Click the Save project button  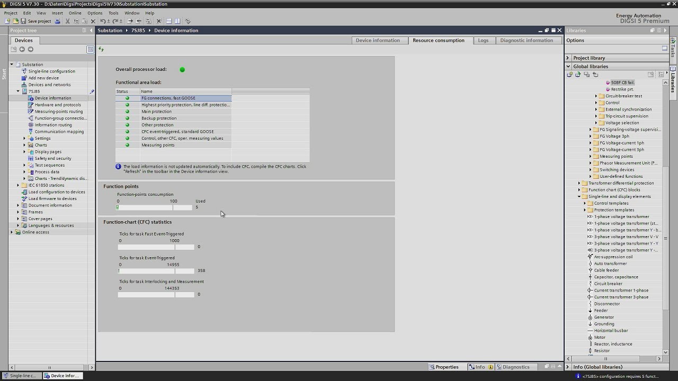[36, 21]
